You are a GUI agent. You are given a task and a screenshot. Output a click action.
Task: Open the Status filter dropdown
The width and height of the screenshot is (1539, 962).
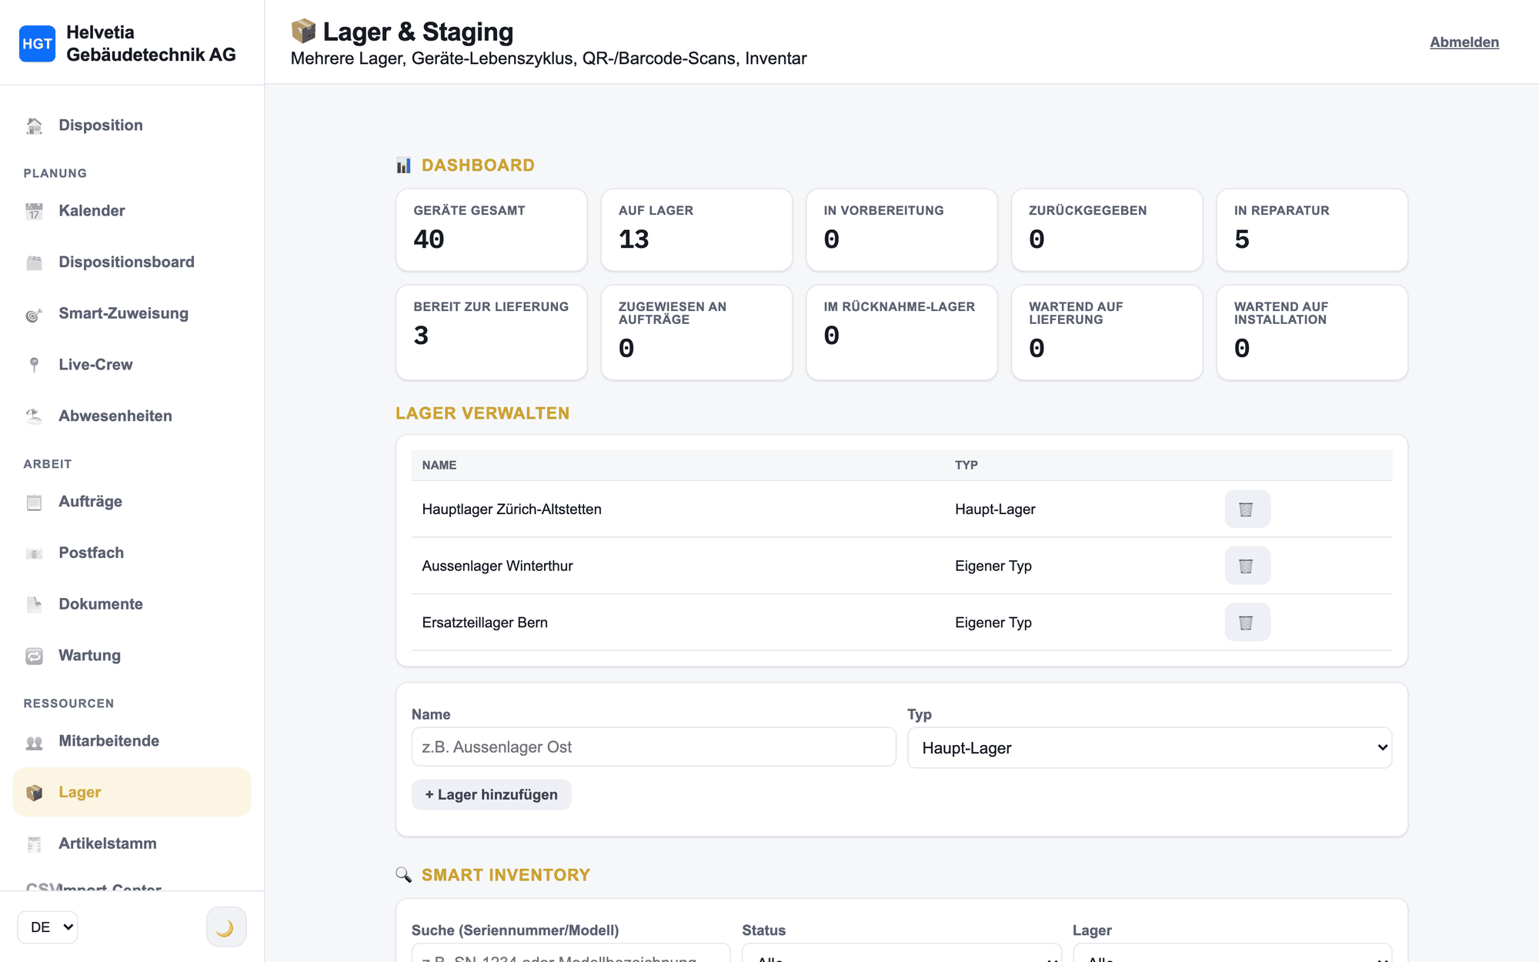click(901, 954)
